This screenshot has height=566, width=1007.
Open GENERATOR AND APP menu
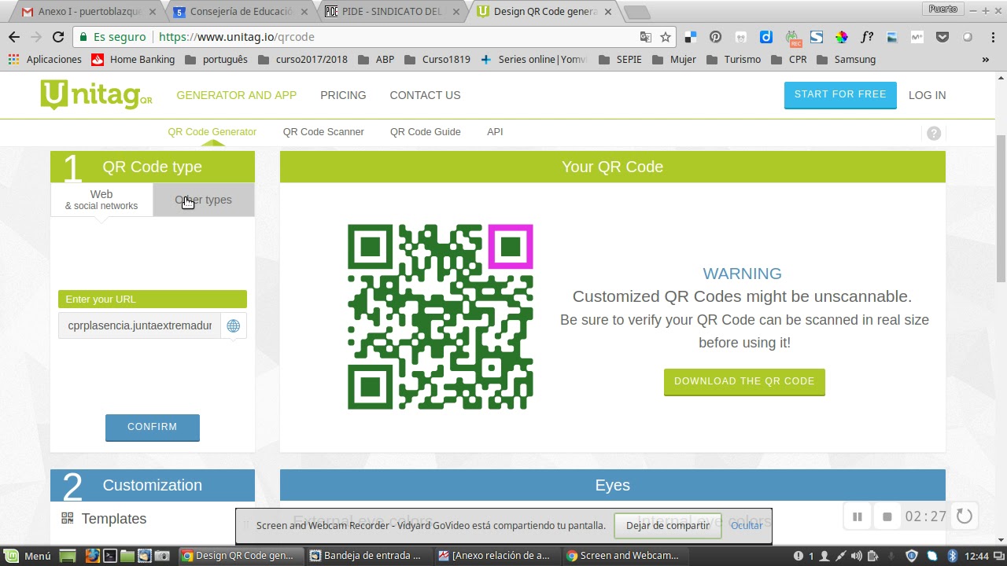(236, 95)
